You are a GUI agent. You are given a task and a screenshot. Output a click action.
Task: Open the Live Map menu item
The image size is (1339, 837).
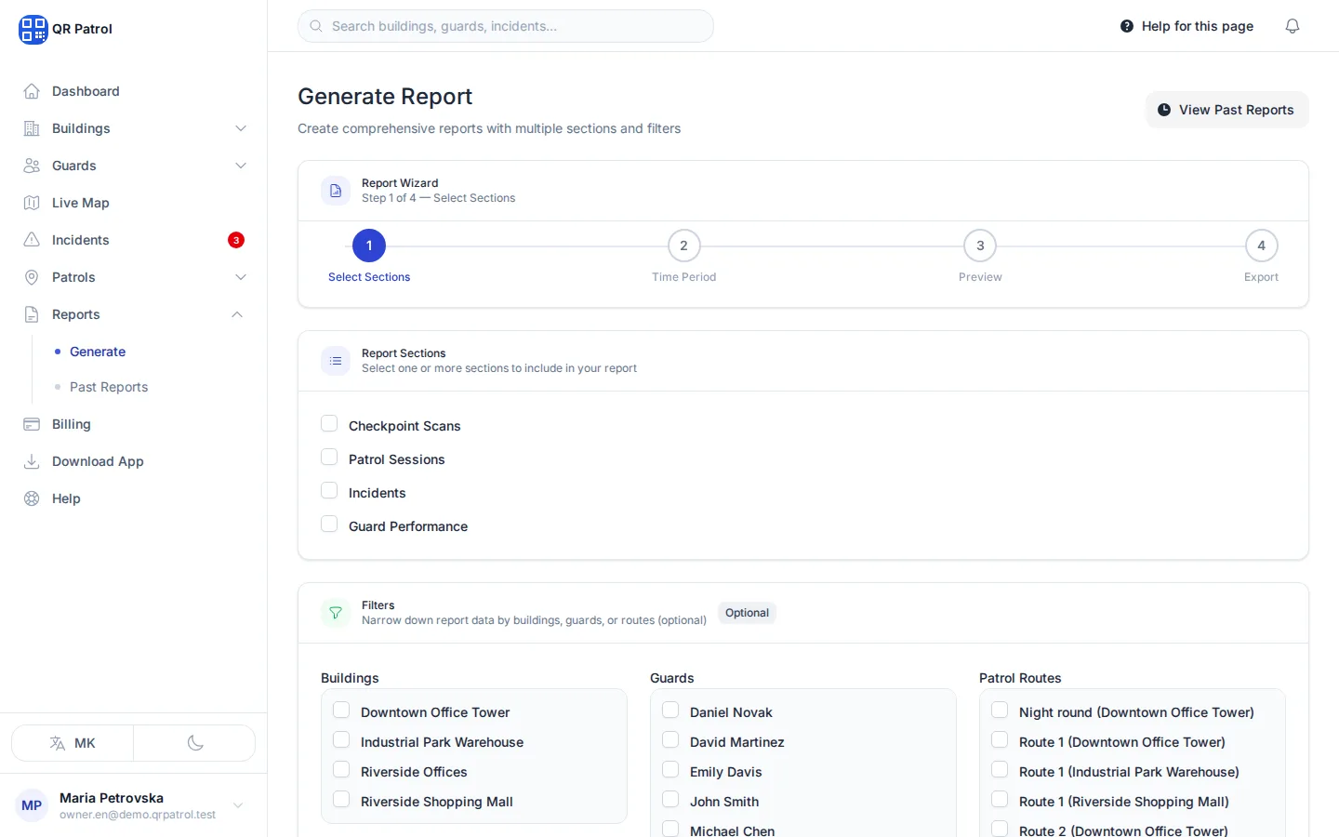pos(133,203)
